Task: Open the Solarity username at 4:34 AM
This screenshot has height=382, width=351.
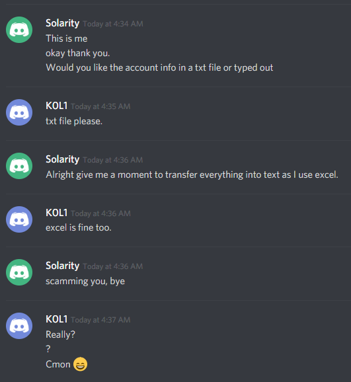Action: click(x=62, y=23)
